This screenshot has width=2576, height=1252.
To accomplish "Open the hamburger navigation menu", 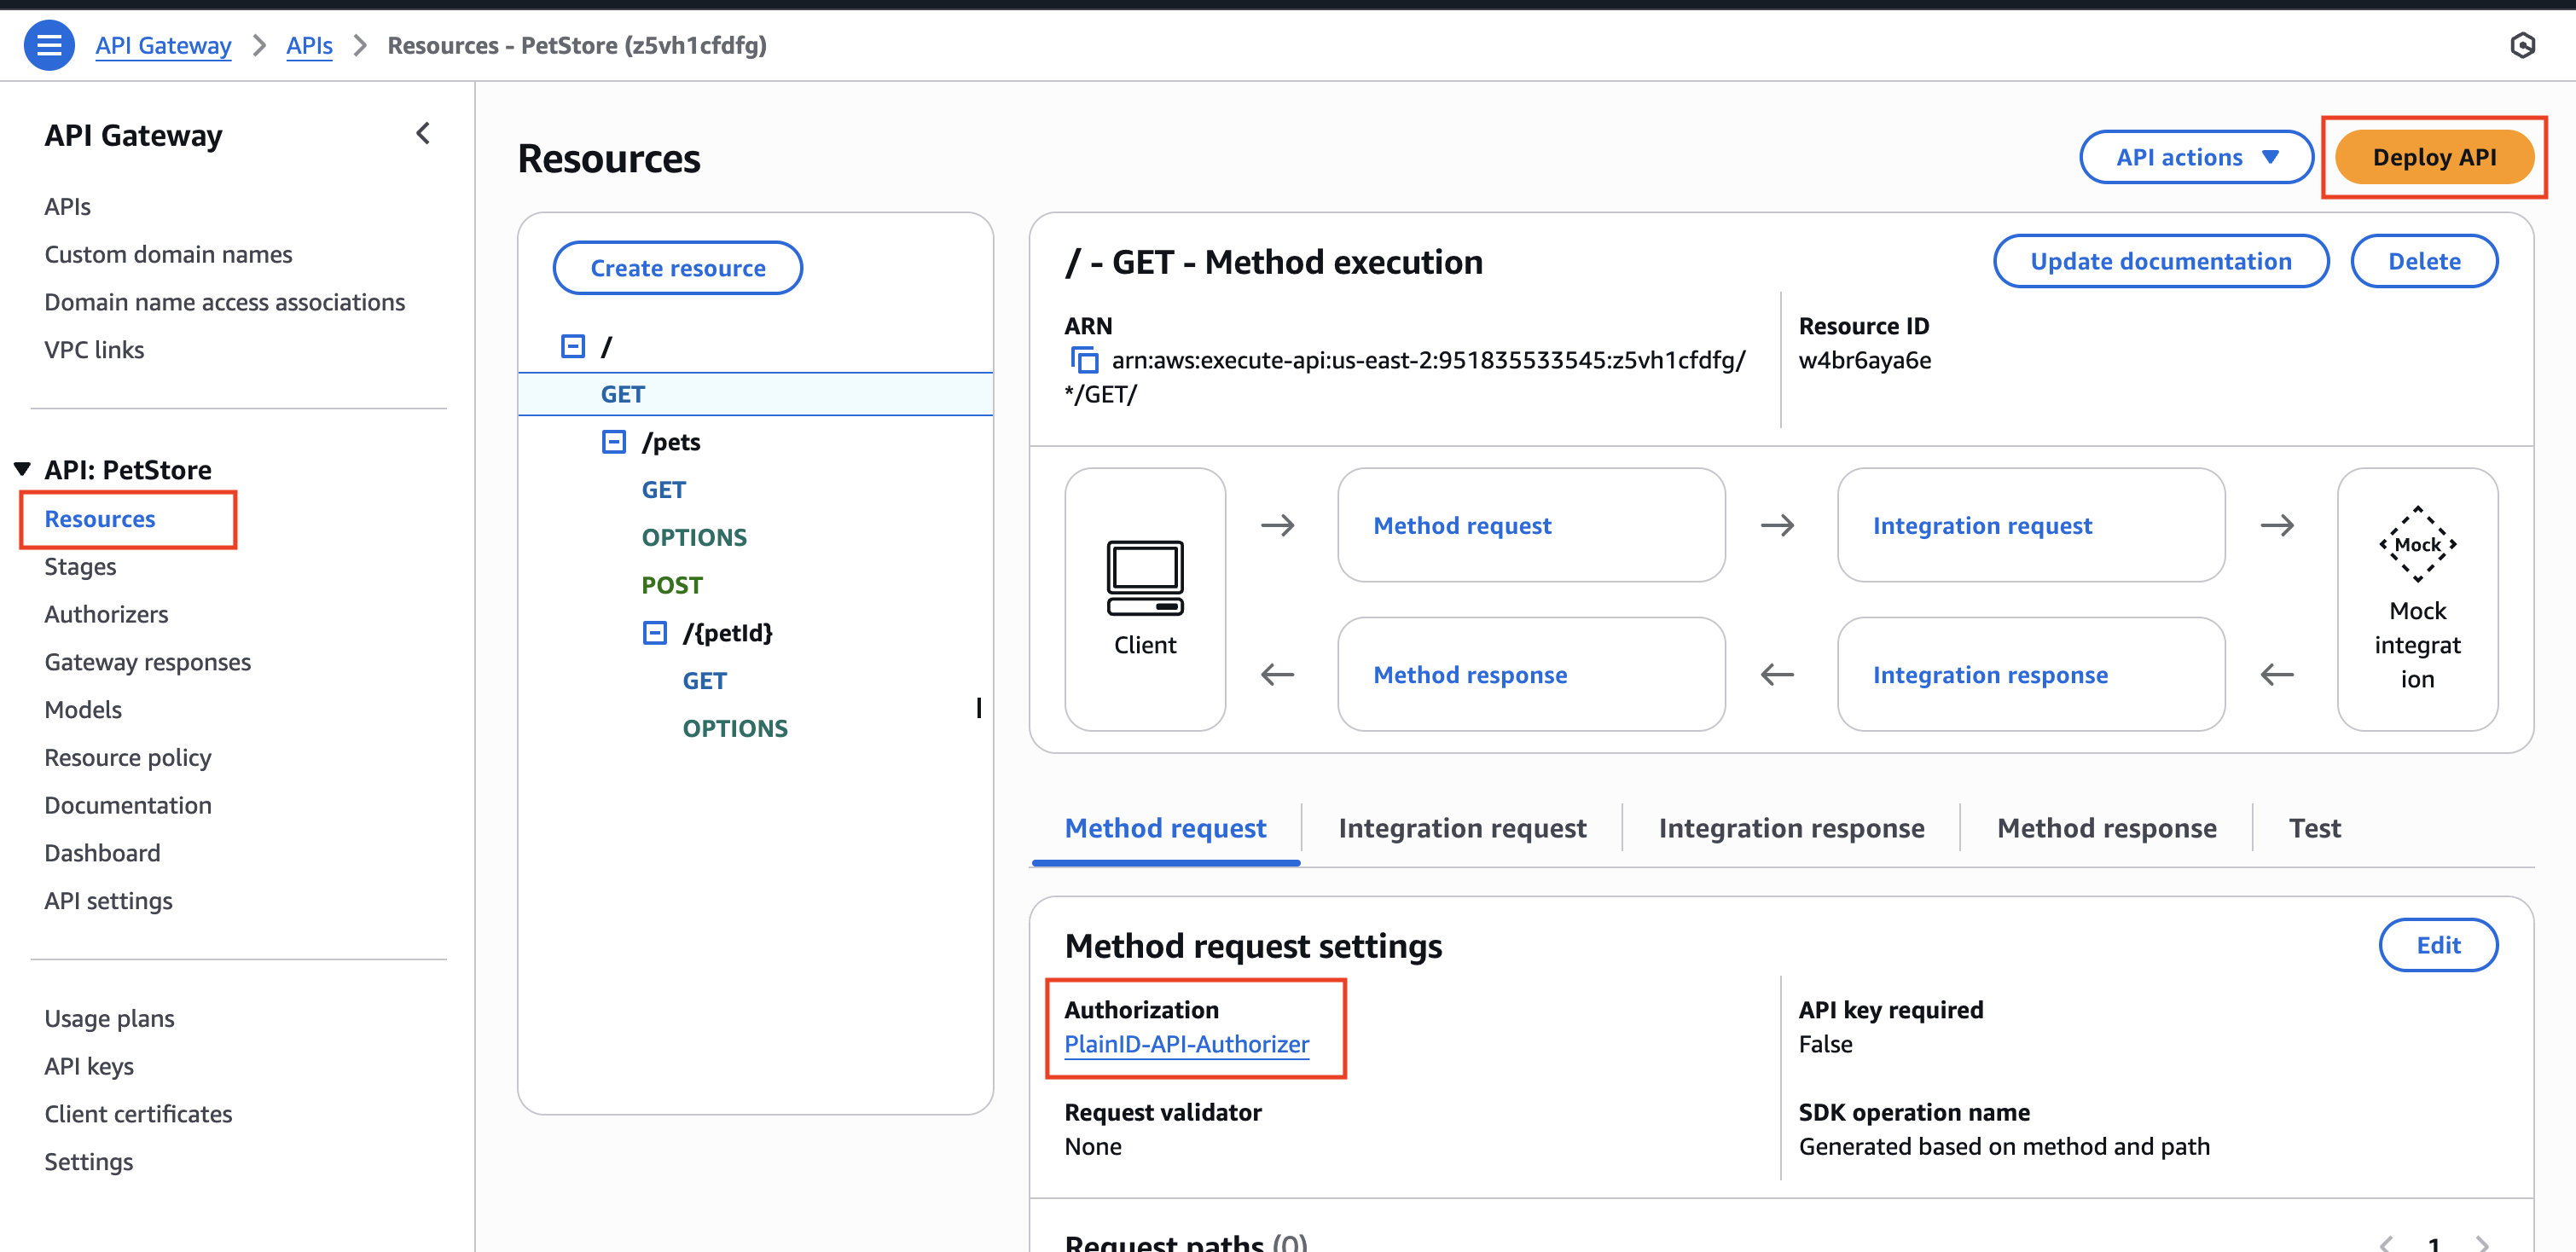I will point(49,45).
